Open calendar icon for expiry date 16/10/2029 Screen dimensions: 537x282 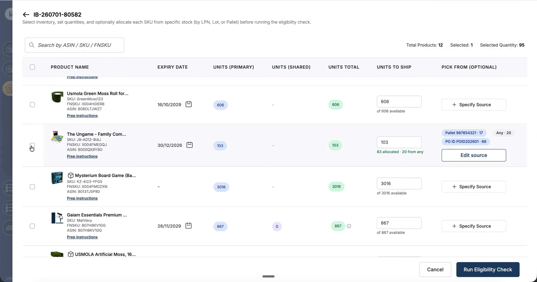tap(189, 104)
